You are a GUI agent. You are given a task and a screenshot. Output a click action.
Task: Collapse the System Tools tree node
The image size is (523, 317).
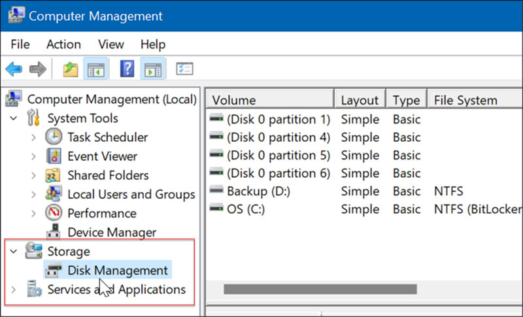point(14,118)
